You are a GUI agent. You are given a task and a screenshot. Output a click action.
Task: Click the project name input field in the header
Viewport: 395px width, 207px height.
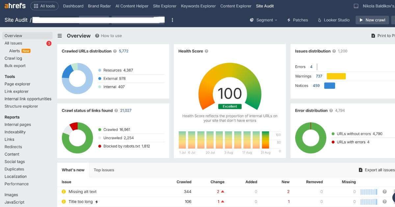pyautogui.click(x=99, y=20)
